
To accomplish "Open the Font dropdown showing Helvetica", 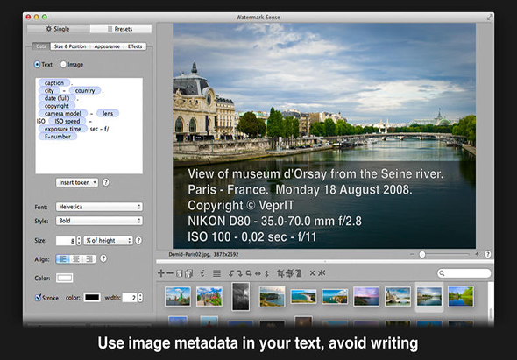I will pyautogui.click(x=99, y=207).
